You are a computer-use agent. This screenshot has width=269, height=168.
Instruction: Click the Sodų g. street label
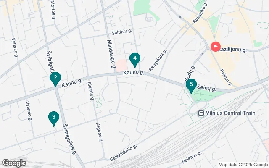[x=190, y=73]
